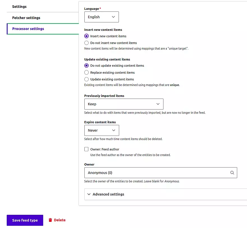Click the Save feed type button
247x228 pixels.
pos(25,220)
